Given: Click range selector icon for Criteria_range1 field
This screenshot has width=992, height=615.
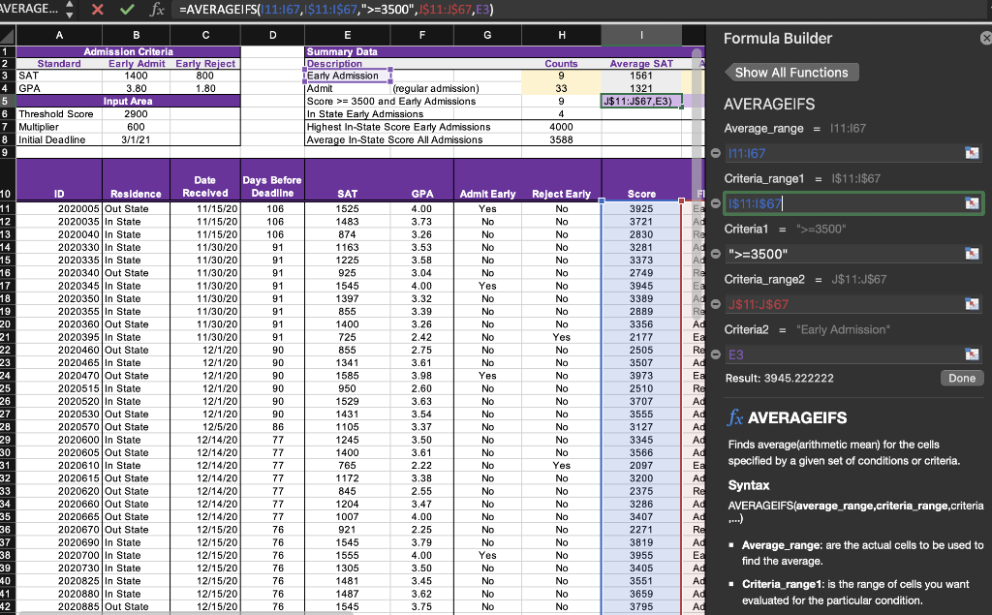Looking at the screenshot, I should pyautogui.click(x=972, y=203).
